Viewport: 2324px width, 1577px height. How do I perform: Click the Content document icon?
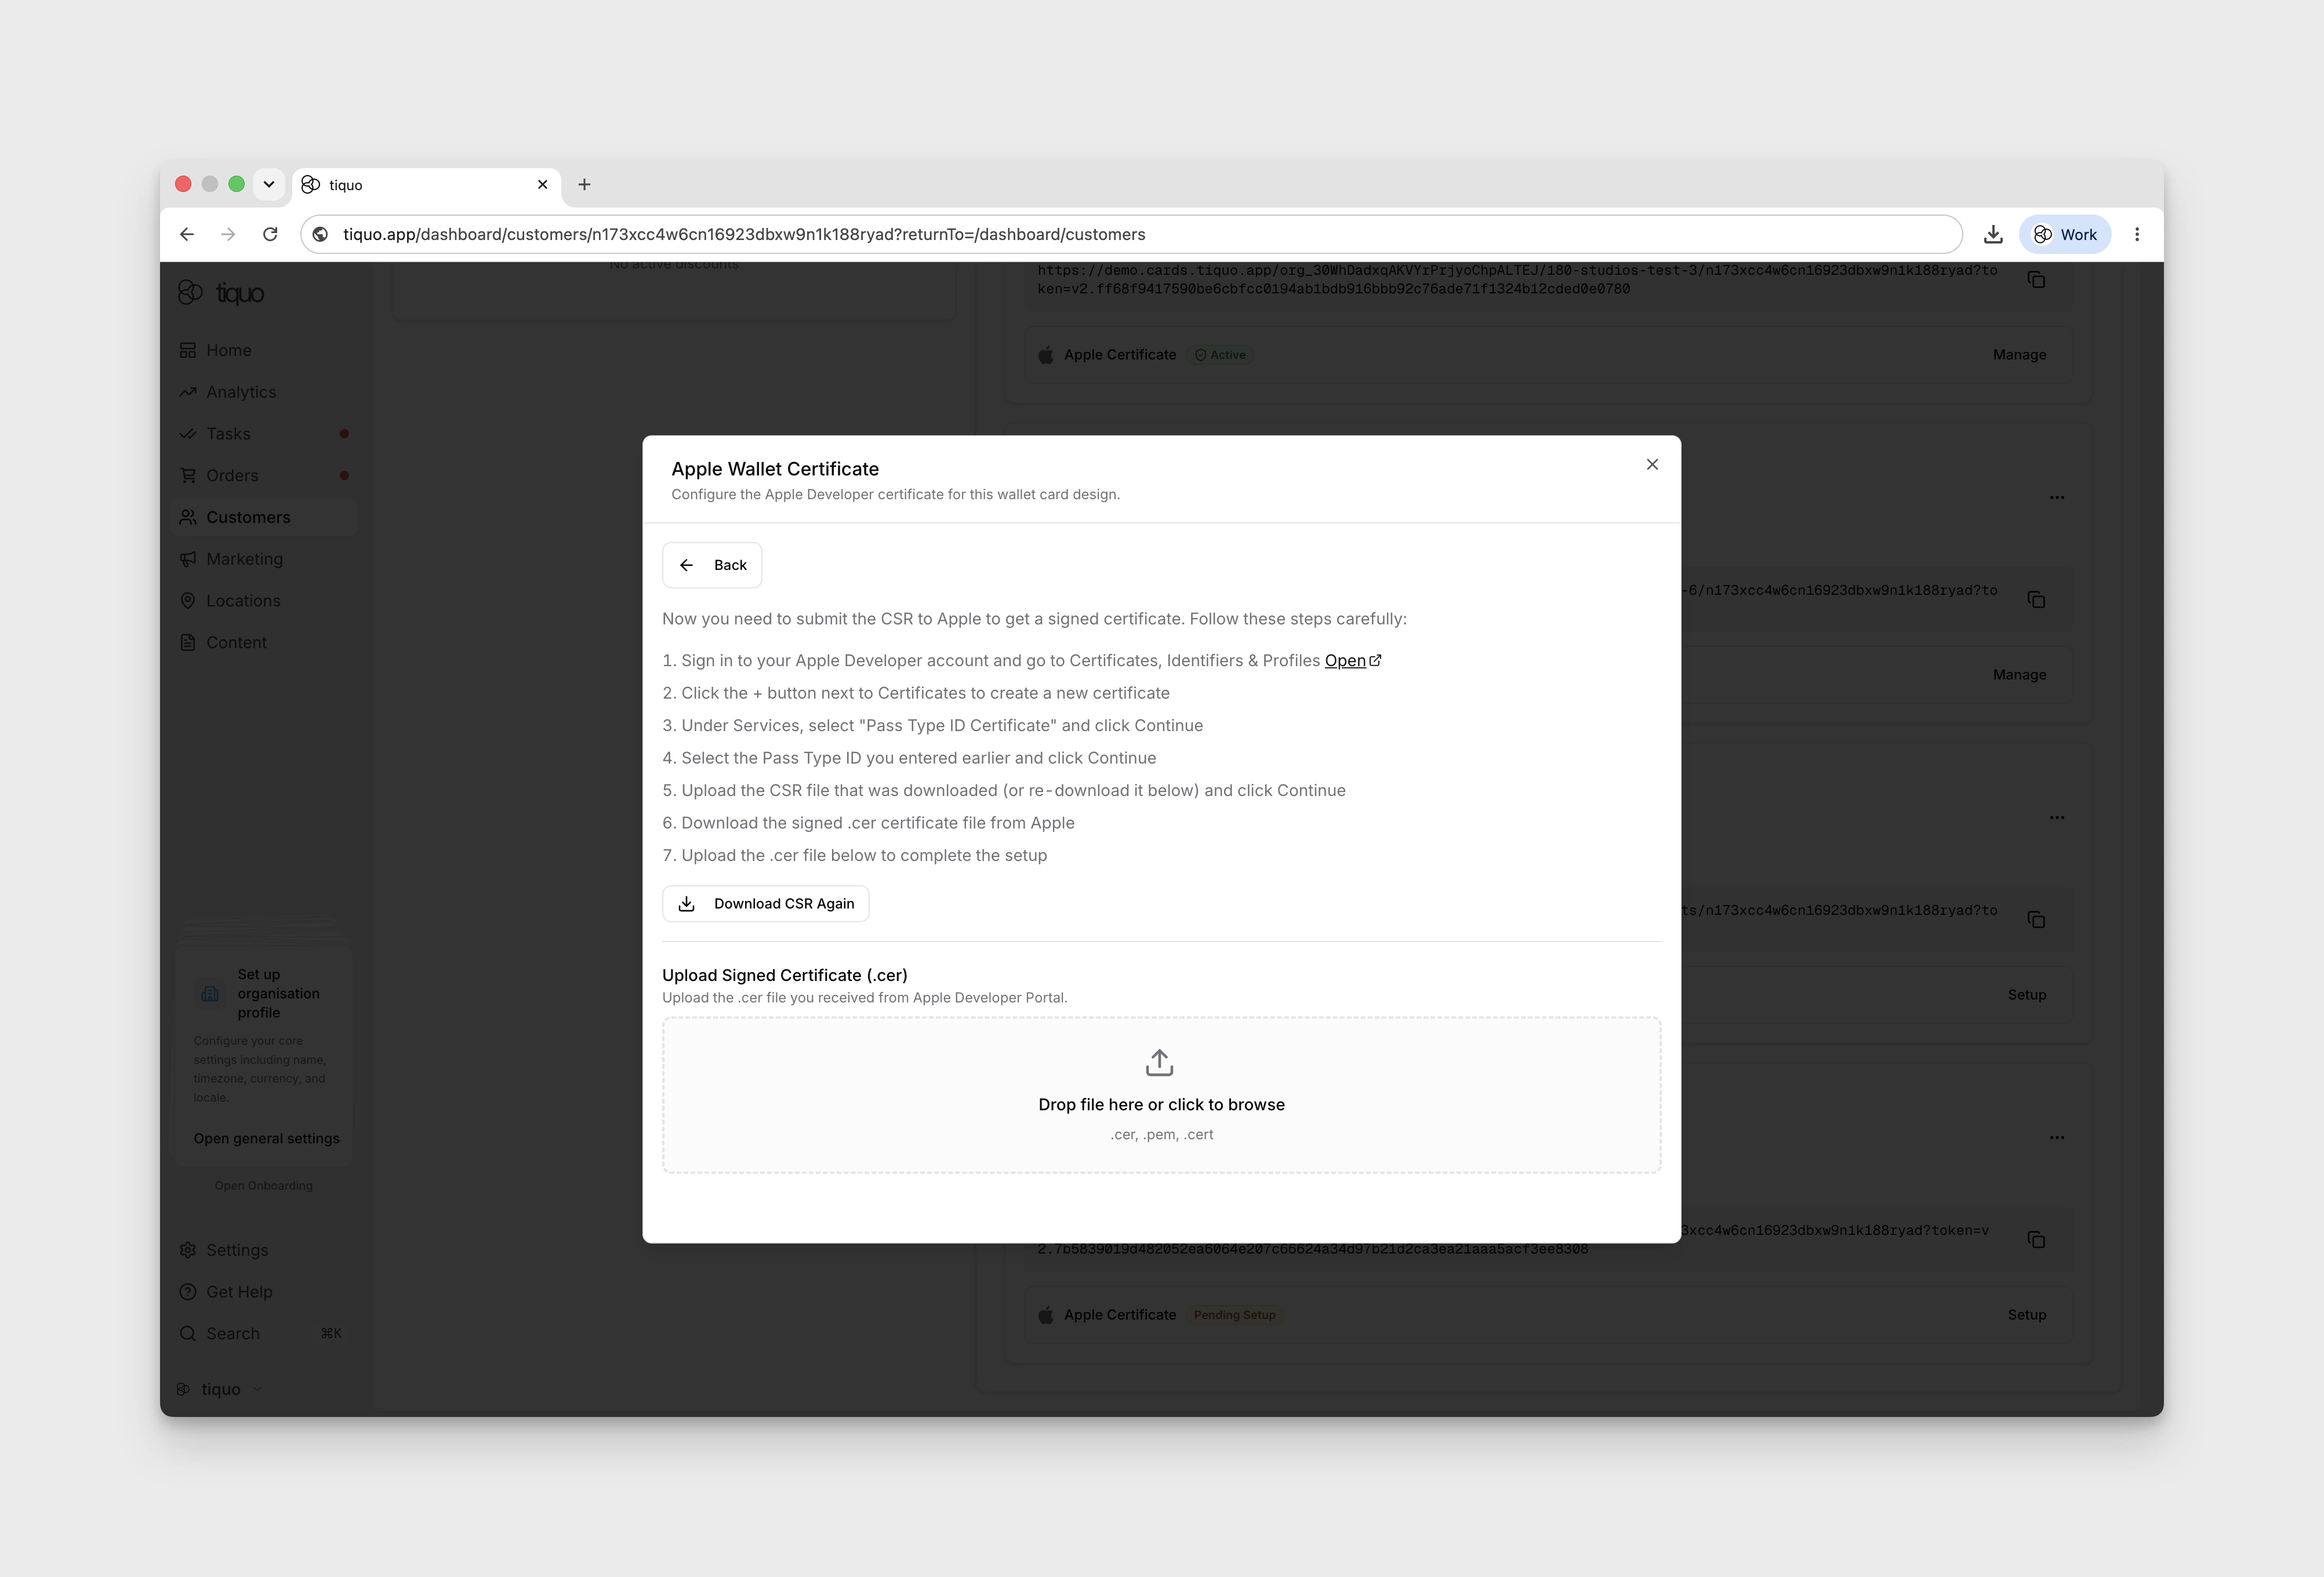coord(187,642)
